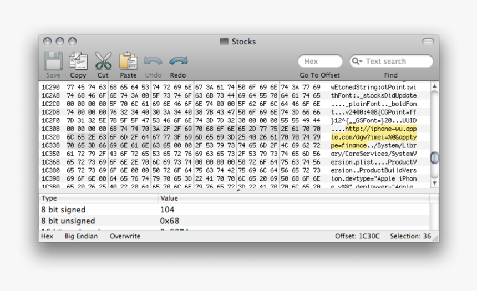
Task: Click highlighted text http://iphone-wu.app
Action: 381,129
